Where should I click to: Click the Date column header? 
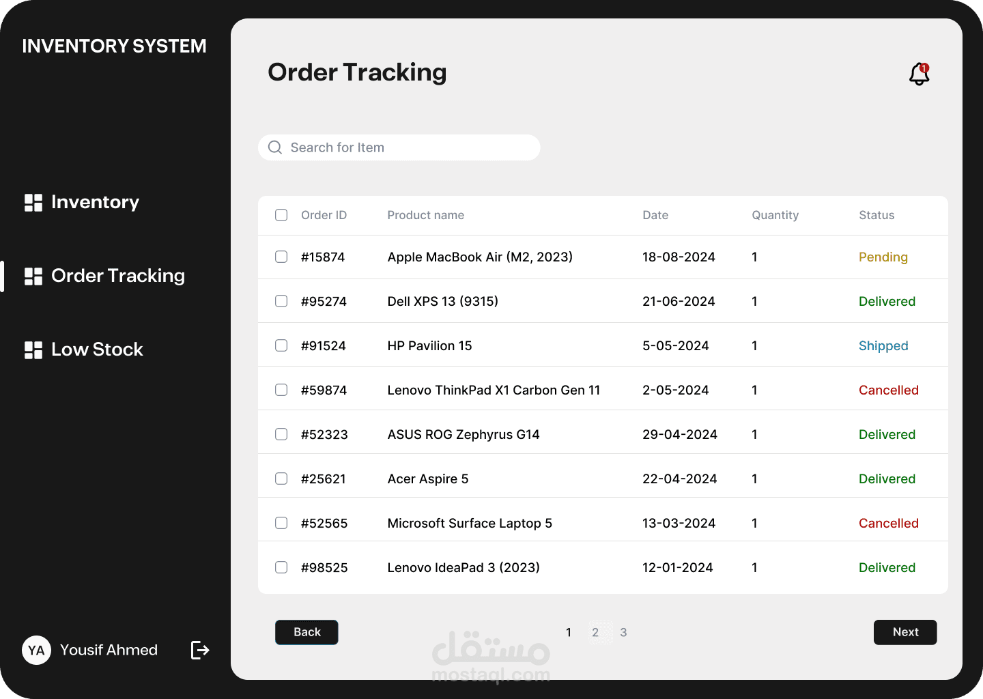[655, 215]
